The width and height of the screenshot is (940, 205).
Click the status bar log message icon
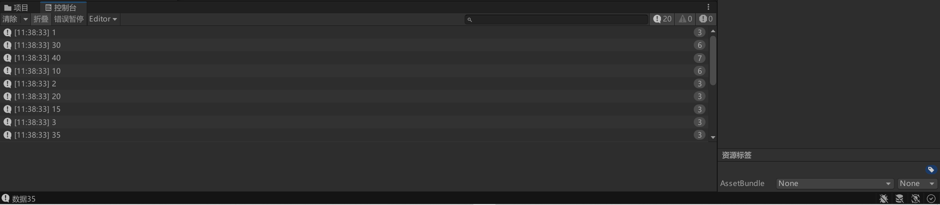click(x=5, y=198)
